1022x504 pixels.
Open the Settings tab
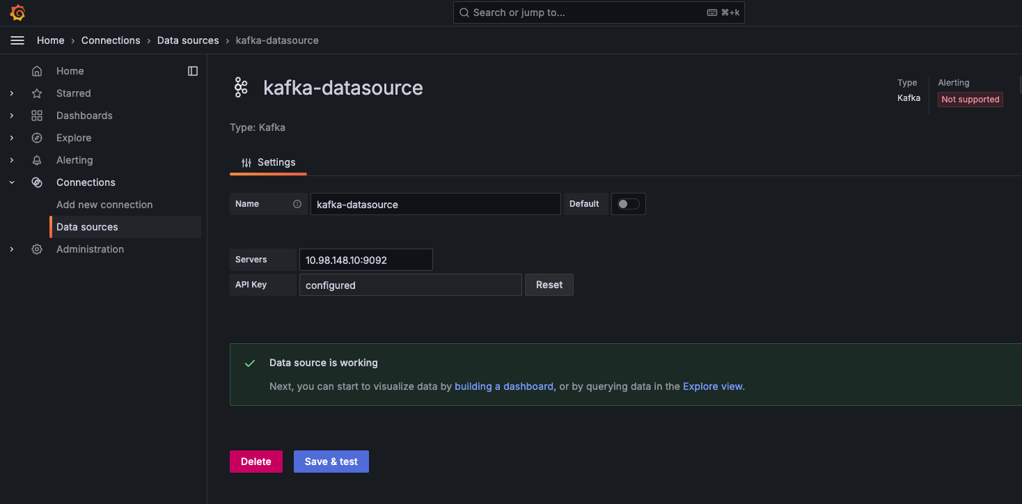point(268,162)
